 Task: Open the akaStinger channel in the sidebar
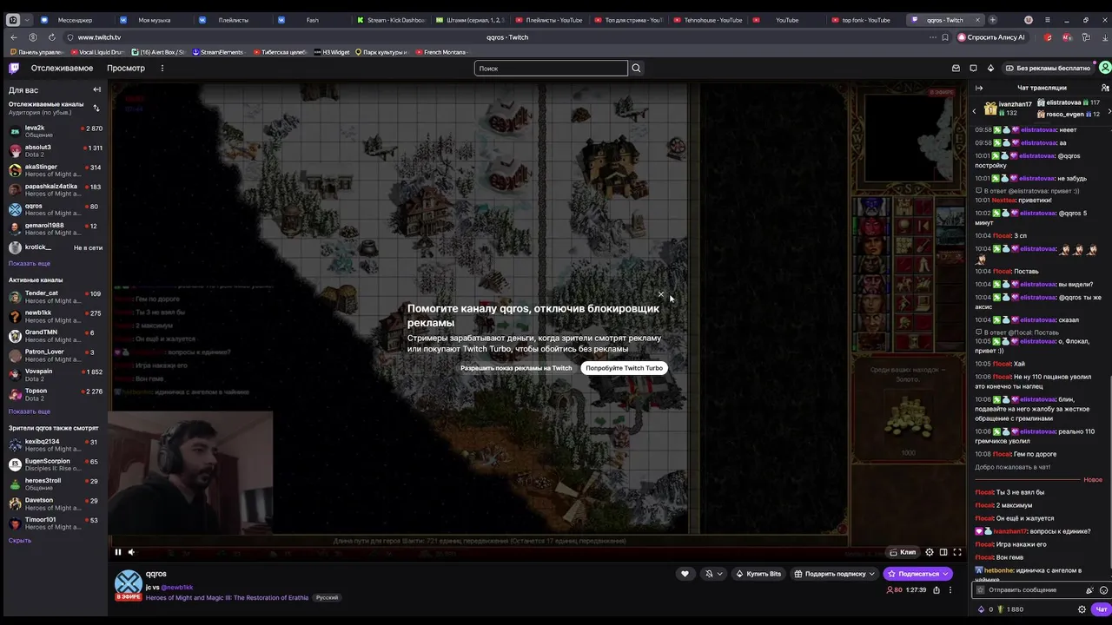55,170
